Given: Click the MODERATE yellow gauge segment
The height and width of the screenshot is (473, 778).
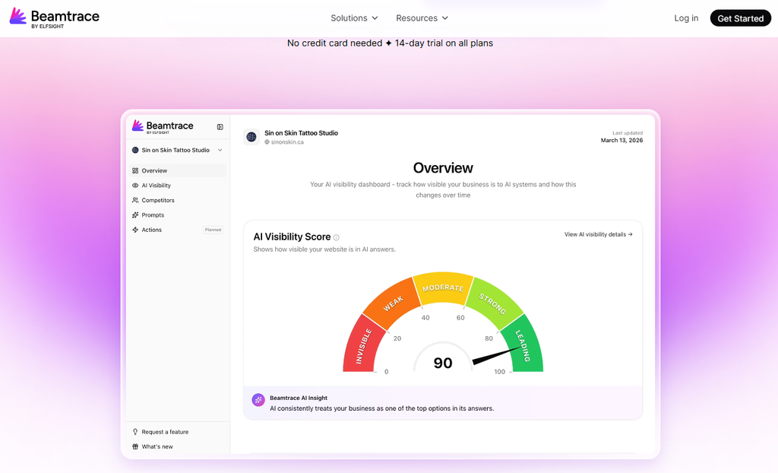Looking at the screenshot, I should (x=443, y=287).
